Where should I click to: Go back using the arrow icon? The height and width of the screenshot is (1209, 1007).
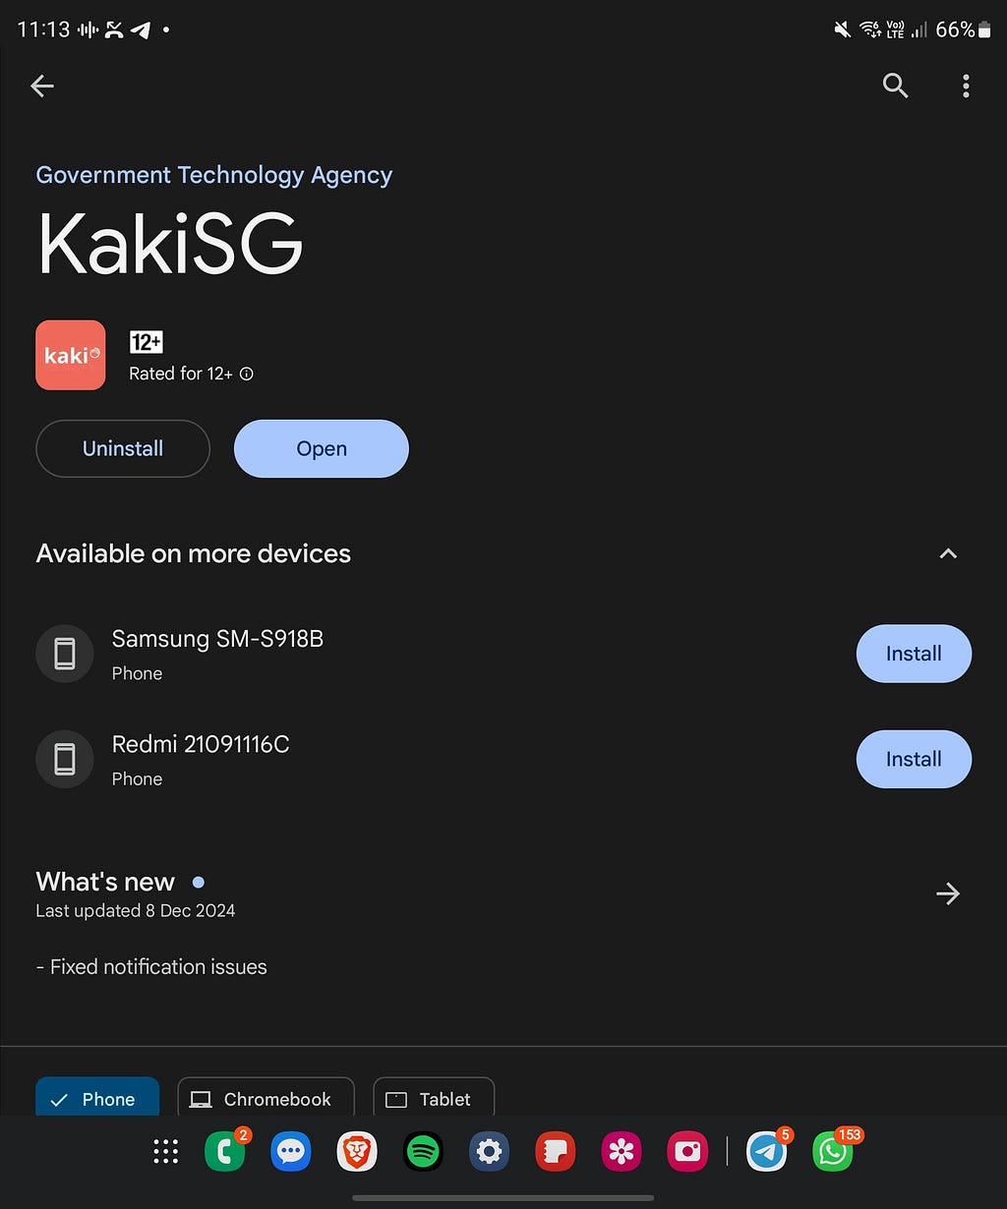pos(42,86)
